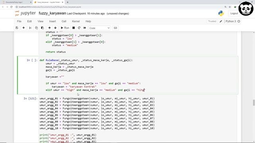Cut selected cells with scissors icon

[30, 28]
